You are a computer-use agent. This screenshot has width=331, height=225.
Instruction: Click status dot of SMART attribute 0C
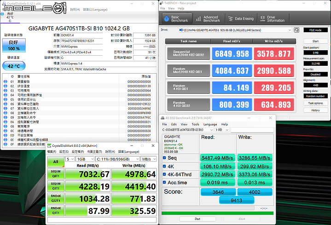click(6, 131)
